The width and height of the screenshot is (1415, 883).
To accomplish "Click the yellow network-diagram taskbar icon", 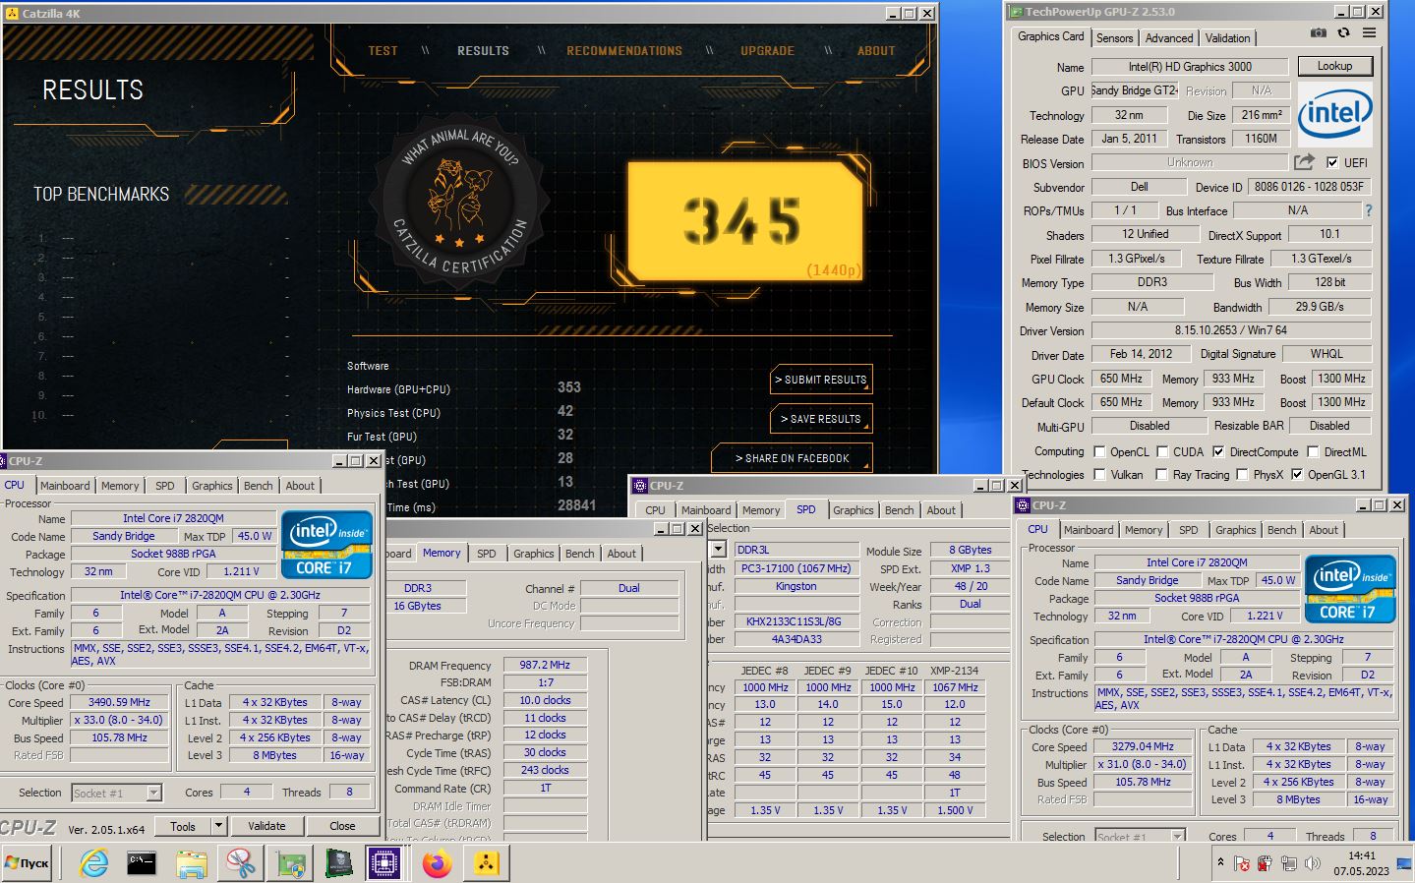I will click(x=486, y=863).
